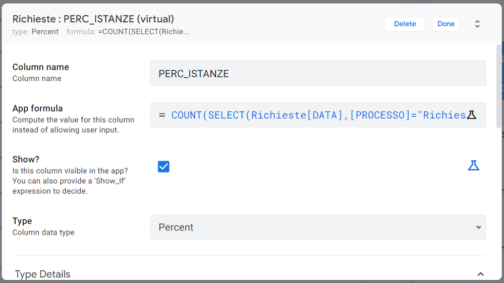Click the App formula label text

(38, 108)
